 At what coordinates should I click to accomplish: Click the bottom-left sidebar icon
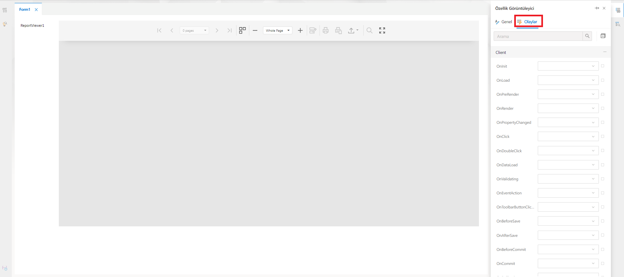5,268
